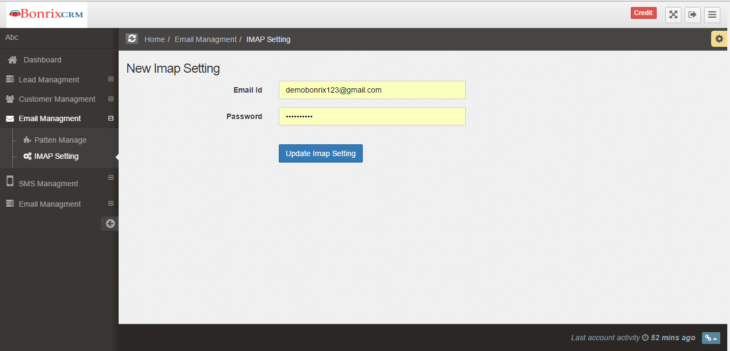Viewport: 730px width, 351px height.
Task: Click the logout arrow icon in header
Action: pos(693,15)
